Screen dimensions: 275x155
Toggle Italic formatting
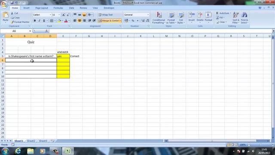tap(39, 21)
